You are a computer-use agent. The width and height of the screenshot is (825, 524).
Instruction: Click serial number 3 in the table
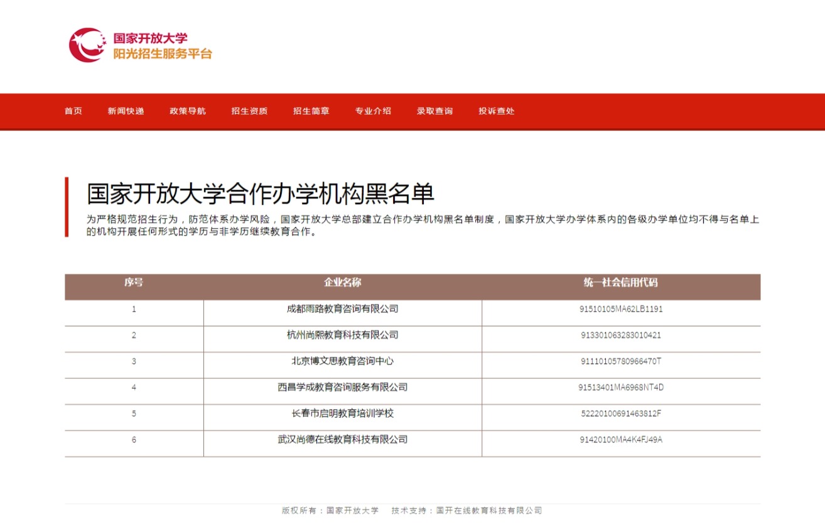click(134, 361)
